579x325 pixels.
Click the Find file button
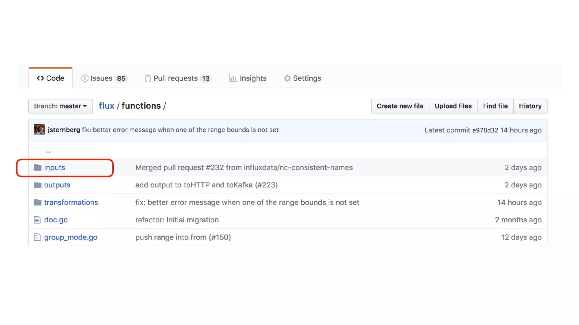pyautogui.click(x=495, y=106)
